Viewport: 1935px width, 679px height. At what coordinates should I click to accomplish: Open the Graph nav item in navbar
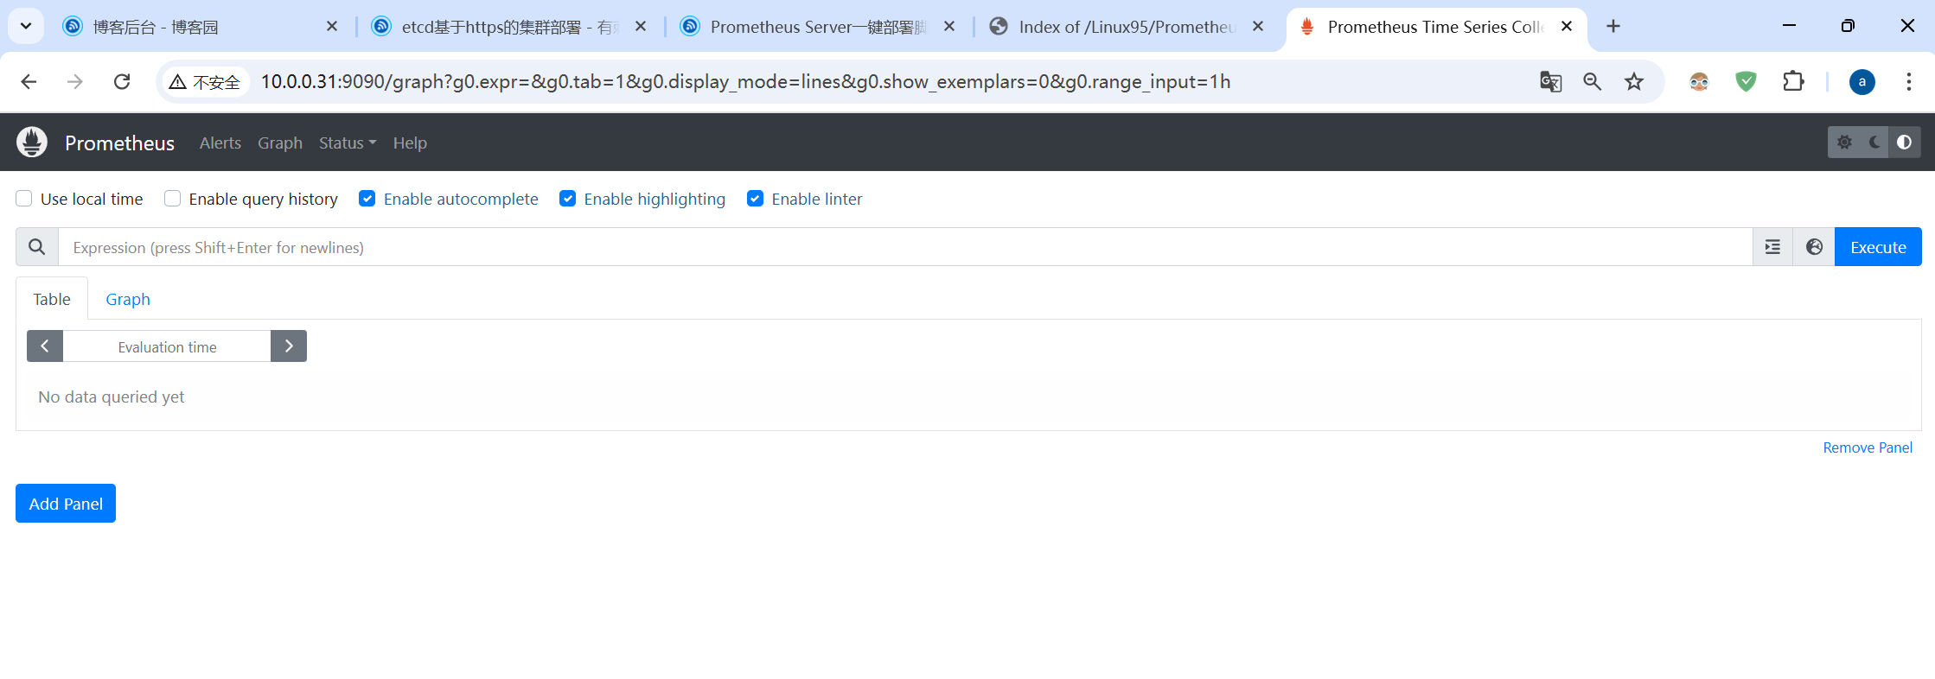[280, 143]
